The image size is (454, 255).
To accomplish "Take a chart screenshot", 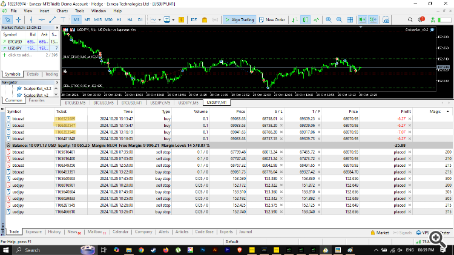I will coord(386,20).
